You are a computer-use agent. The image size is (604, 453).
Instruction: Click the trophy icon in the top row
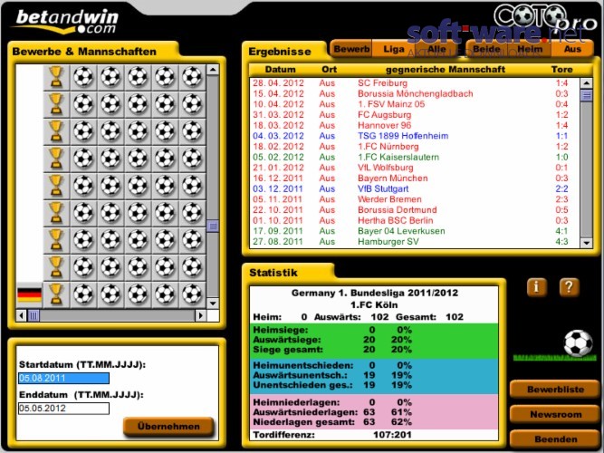56,77
